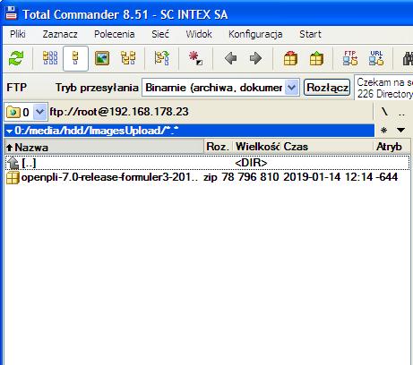Click the parent folder up-arrow icon

point(13,163)
